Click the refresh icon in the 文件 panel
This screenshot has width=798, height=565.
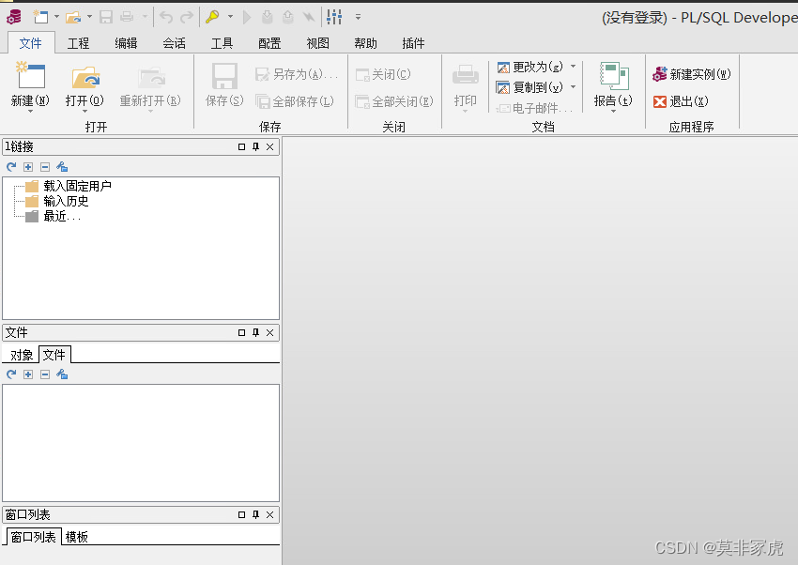[x=11, y=374]
